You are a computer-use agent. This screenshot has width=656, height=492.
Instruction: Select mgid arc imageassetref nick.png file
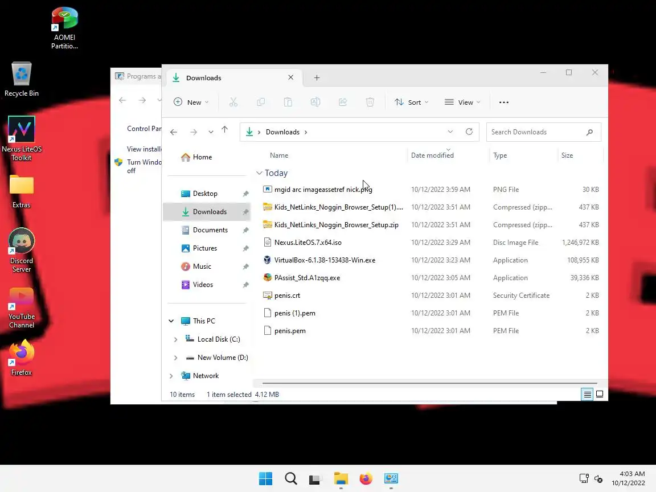(431, 190)
